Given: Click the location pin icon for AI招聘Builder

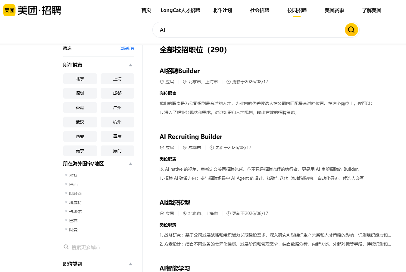Looking at the screenshot, I should tap(185, 82).
